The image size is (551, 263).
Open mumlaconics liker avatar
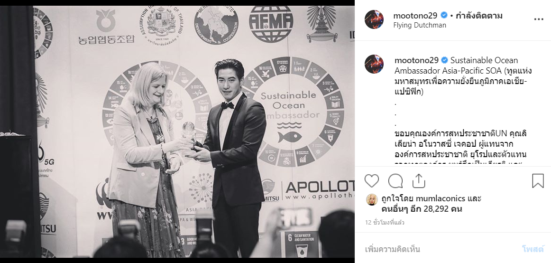(x=371, y=199)
